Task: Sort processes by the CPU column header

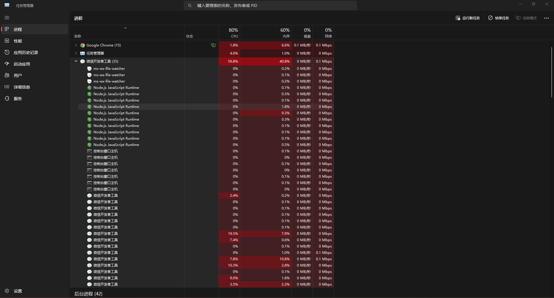Action: coord(229,33)
